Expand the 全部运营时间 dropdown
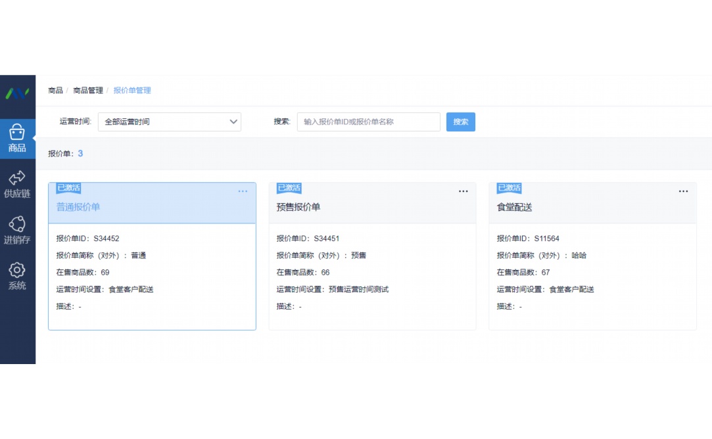The width and height of the screenshot is (712, 439). (x=169, y=122)
